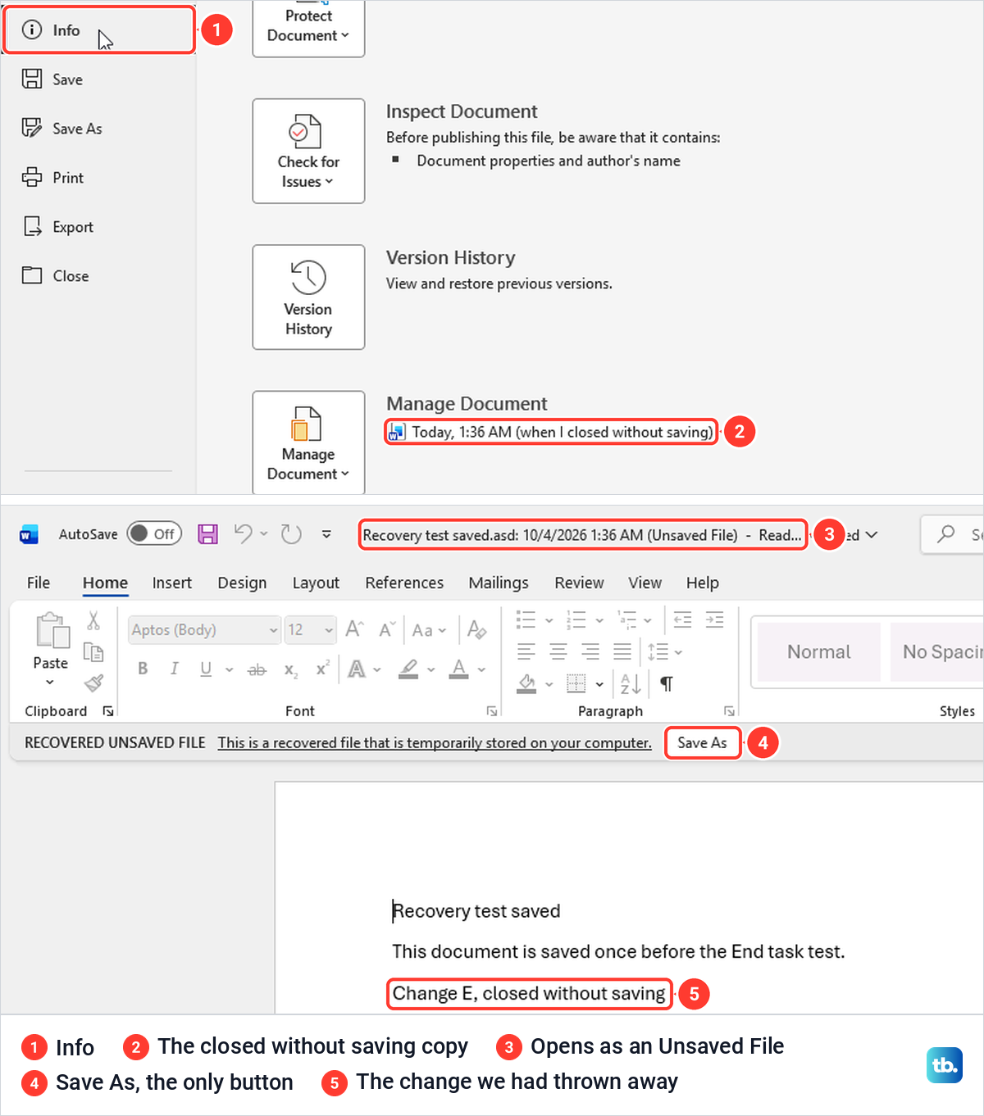Click the Copy icon

(93, 652)
